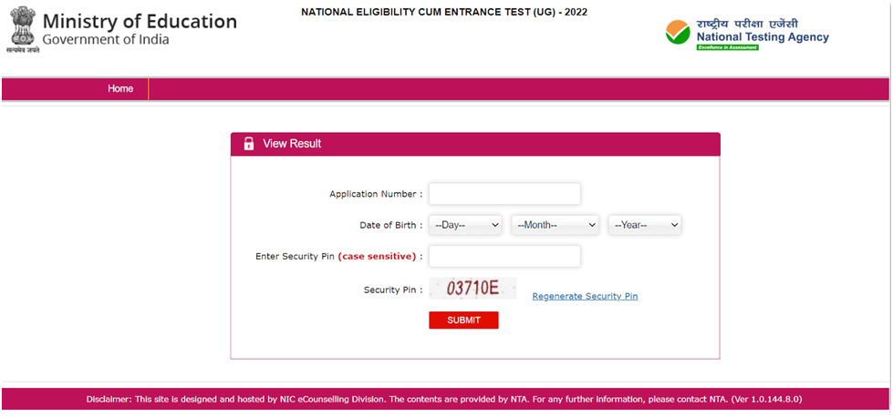The image size is (893, 417).
Task: Click the National Testing Agency logo
Action: tap(747, 34)
